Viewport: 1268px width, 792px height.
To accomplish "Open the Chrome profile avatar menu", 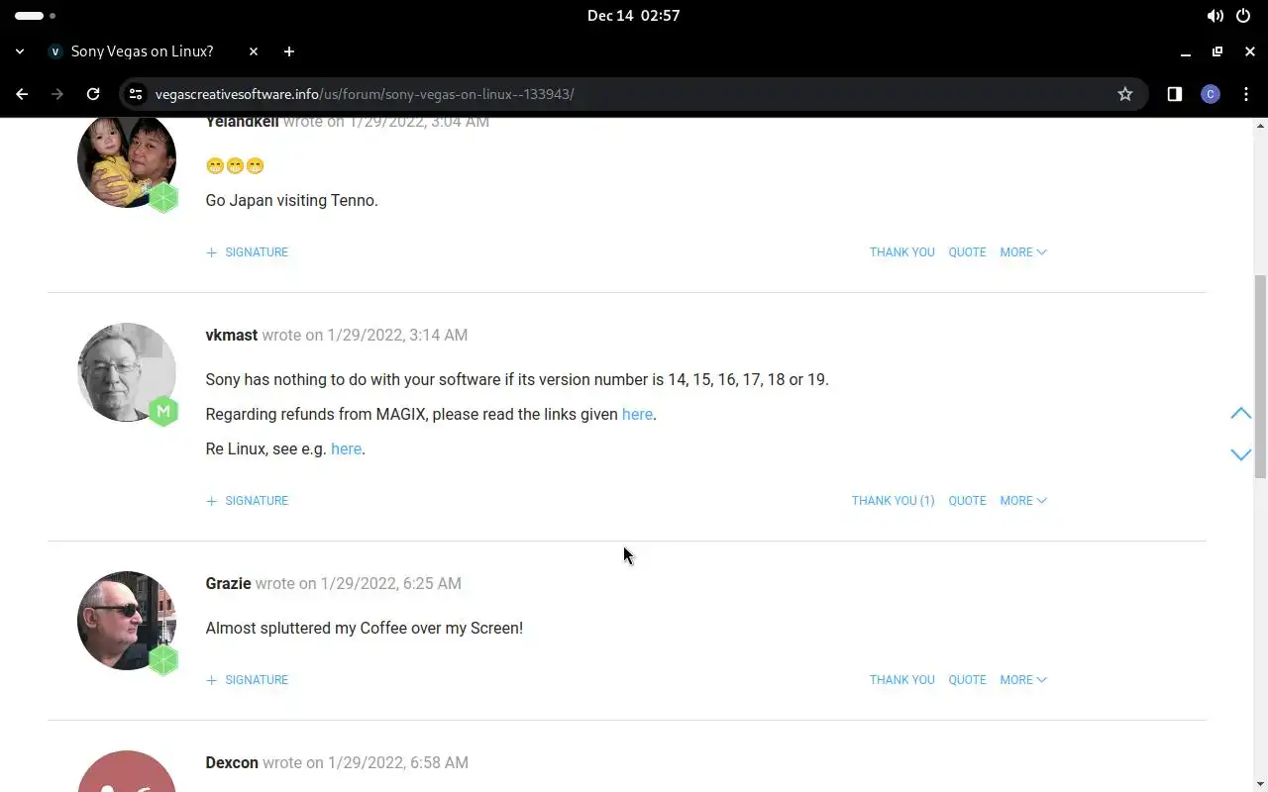I will pyautogui.click(x=1211, y=94).
